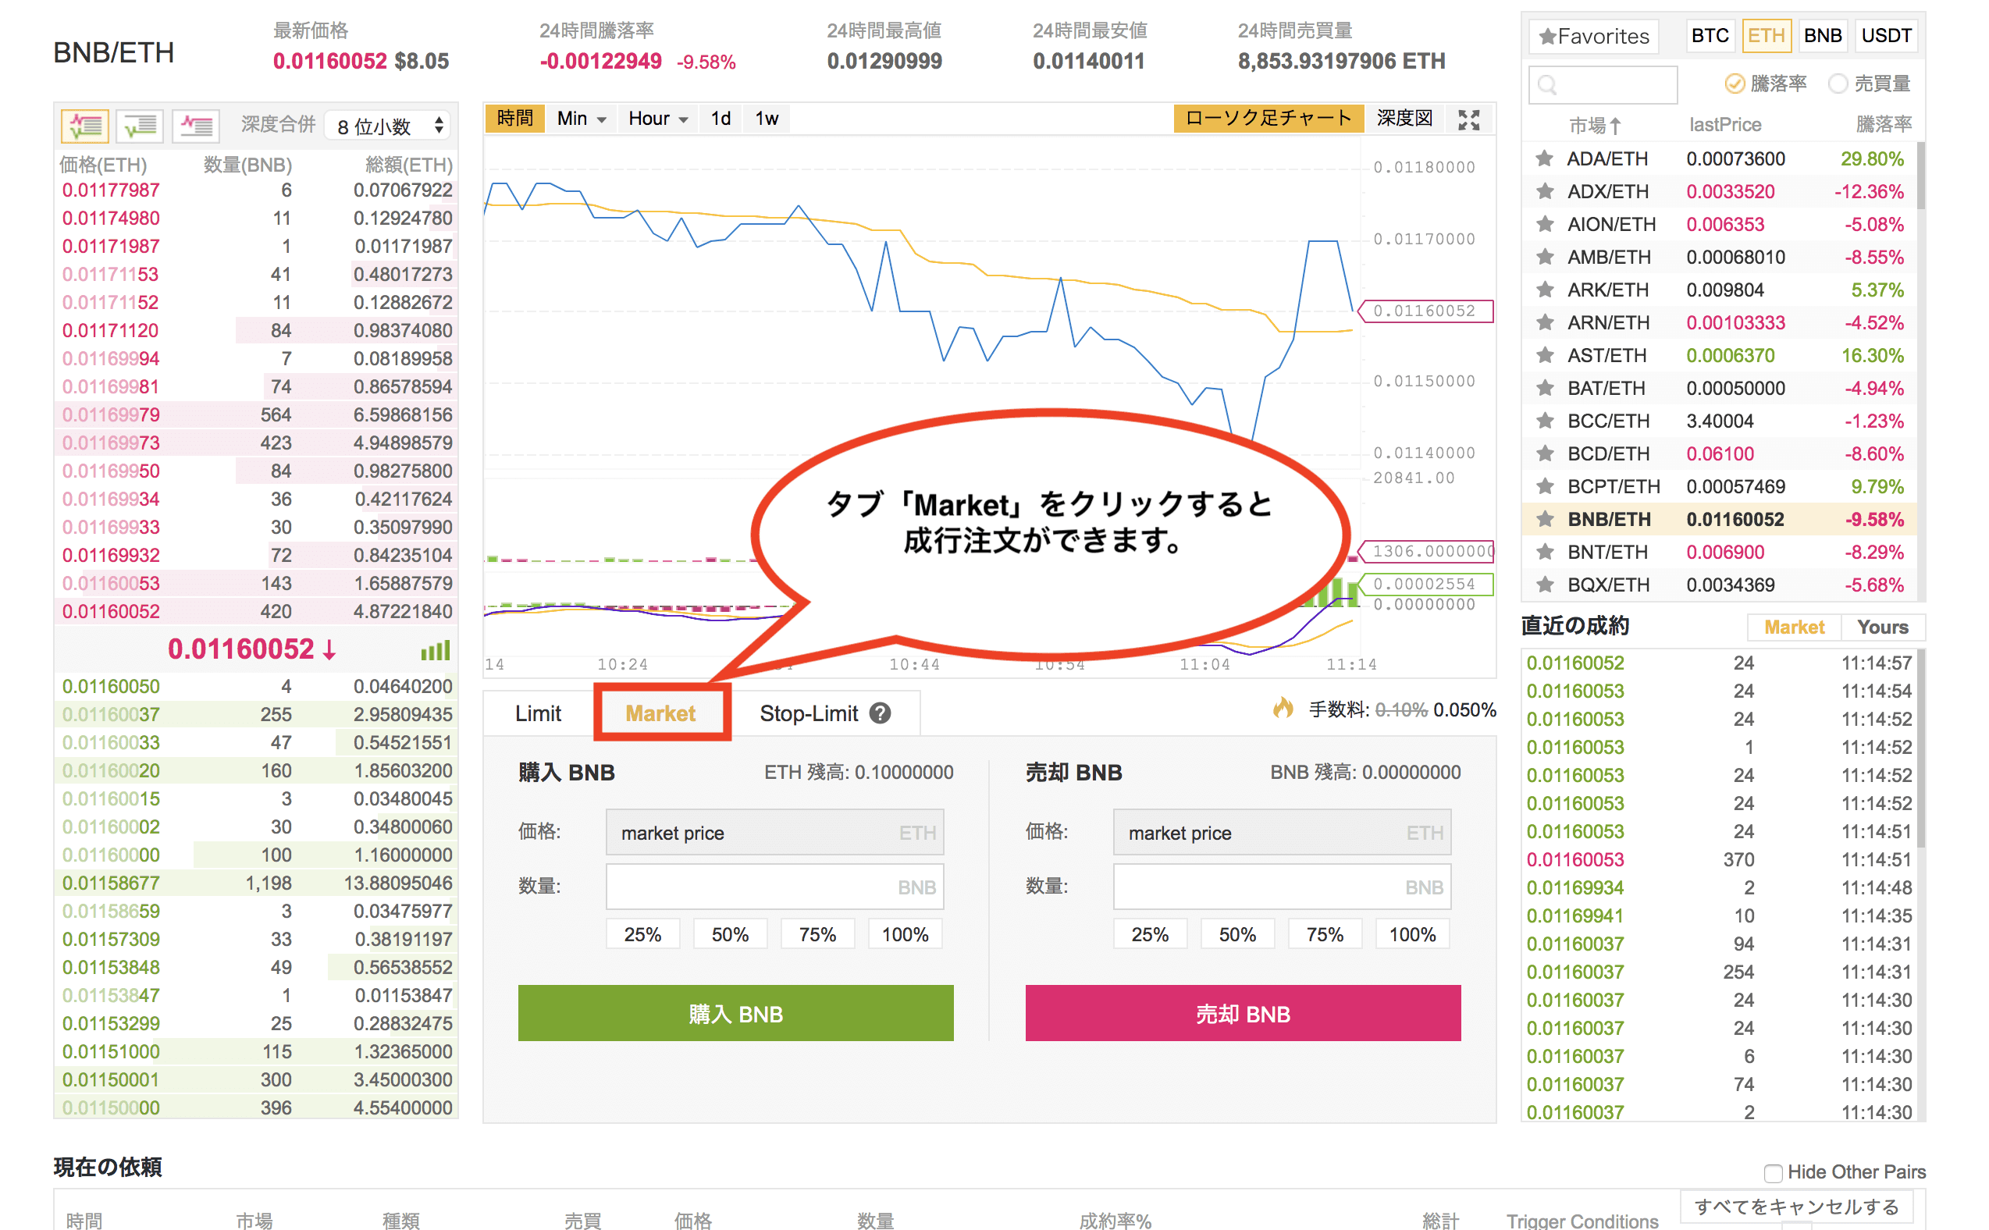Show buy orders only order book view
The image size is (1989, 1230).
point(140,126)
